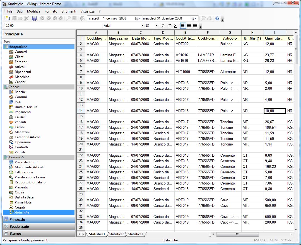This screenshot has width=301, height=245.
Task: Open Pianificazione Lavori in the sidebar
Action: point(30,177)
